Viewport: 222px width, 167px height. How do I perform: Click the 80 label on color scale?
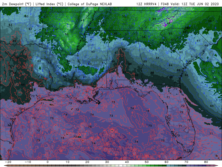click(x=206, y=162)
